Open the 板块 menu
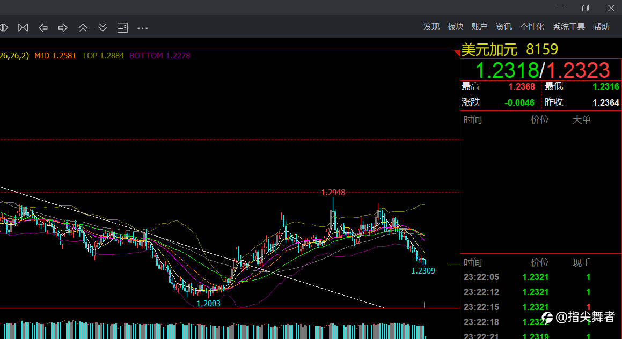Image resolution: width=622 pixels, height=339 pixels. click(456, 27)
